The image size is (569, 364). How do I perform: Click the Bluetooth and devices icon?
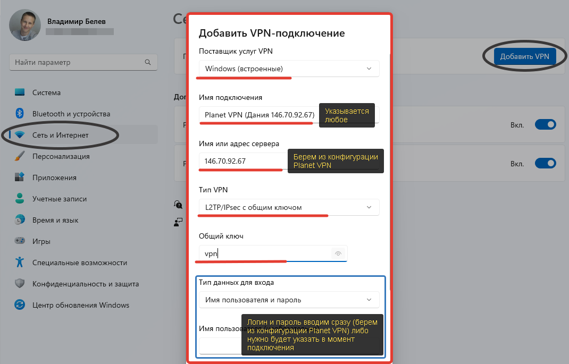(20, 114)
